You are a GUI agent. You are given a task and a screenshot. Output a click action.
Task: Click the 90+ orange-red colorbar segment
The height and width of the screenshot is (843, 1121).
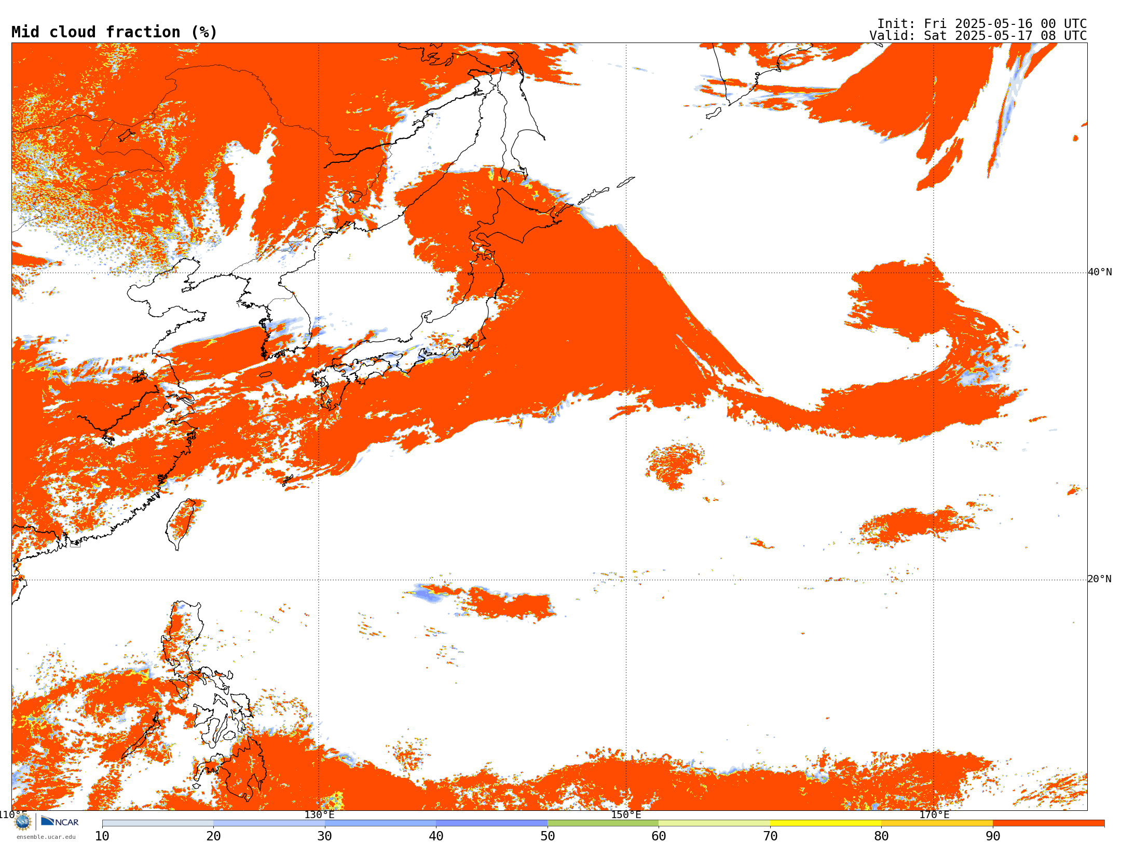point(1048,823)
